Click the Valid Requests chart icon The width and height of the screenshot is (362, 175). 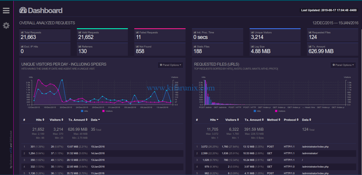[x=80, y=32]
